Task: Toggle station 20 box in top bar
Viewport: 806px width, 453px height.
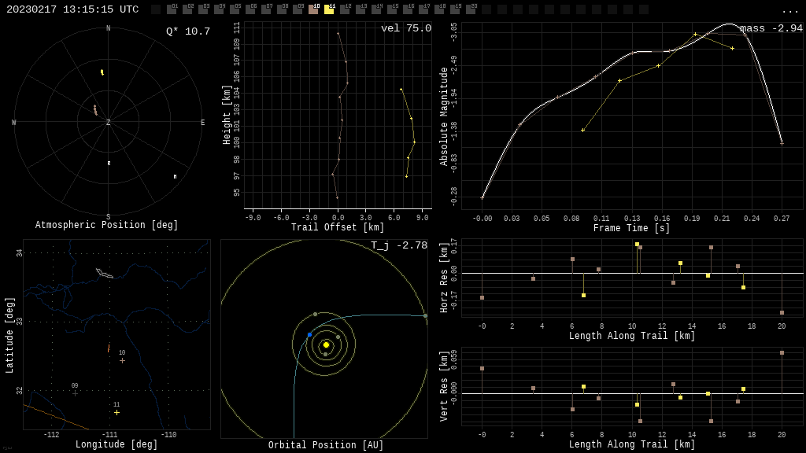Action: 471,9
